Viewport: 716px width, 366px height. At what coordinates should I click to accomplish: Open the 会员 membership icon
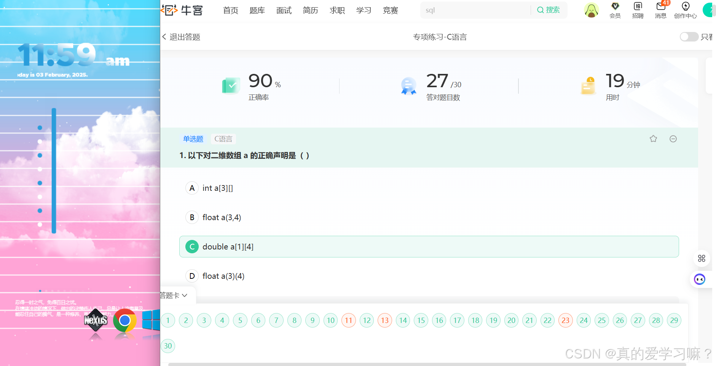615,10
